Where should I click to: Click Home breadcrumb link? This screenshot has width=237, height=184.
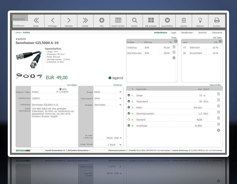(x=18, y=32)
